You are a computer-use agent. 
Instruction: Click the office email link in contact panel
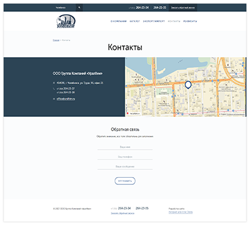coord(66,99)
